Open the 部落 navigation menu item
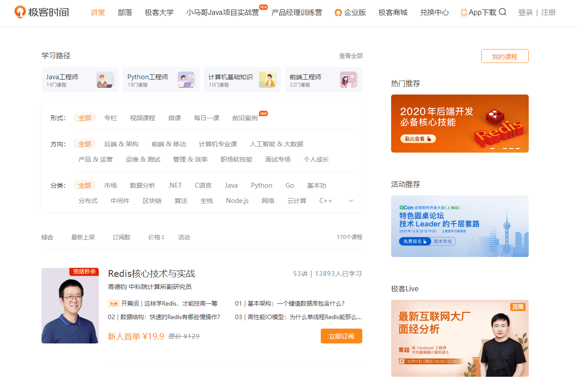Screen dimensions: 577x379 (x=125, y=13)
